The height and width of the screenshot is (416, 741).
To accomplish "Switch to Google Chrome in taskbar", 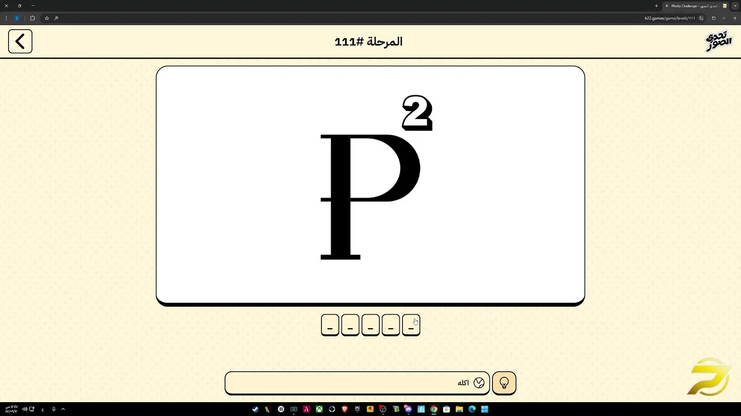I will tap(434, 409).
